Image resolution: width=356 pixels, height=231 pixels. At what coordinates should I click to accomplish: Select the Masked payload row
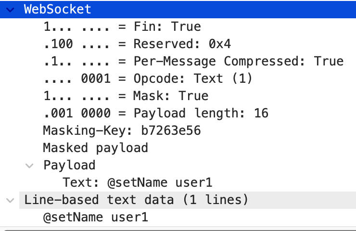(x=95, y=148)
